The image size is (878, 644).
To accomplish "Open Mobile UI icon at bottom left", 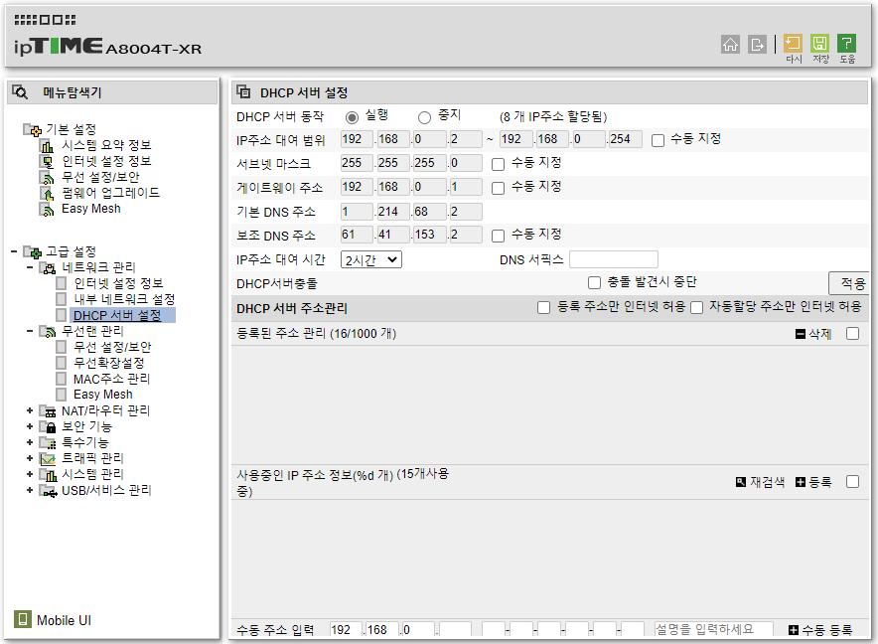I will 23,619.
